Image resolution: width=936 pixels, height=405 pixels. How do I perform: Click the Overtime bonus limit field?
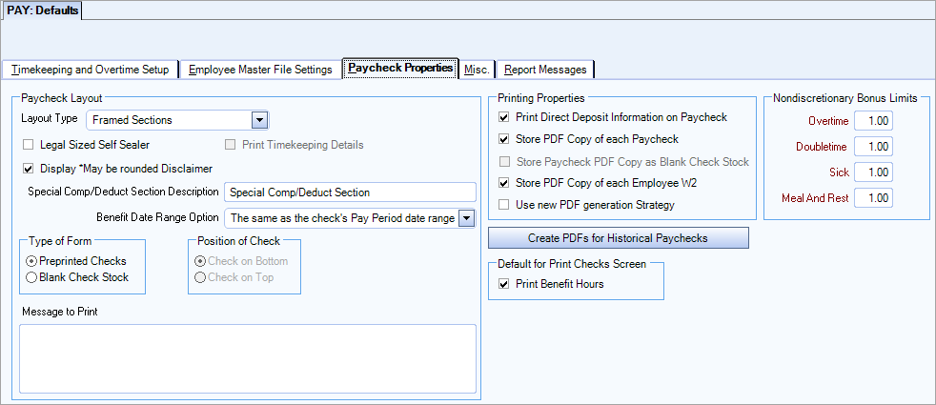(x=873, y=121)
